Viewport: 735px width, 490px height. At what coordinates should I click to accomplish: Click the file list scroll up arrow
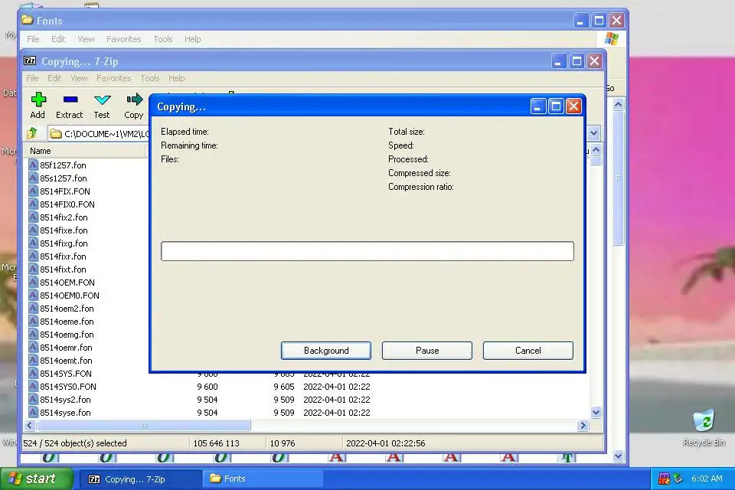pyautogui.click(x=596, y=150)
